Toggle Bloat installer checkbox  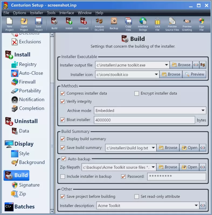coord(63,120)
